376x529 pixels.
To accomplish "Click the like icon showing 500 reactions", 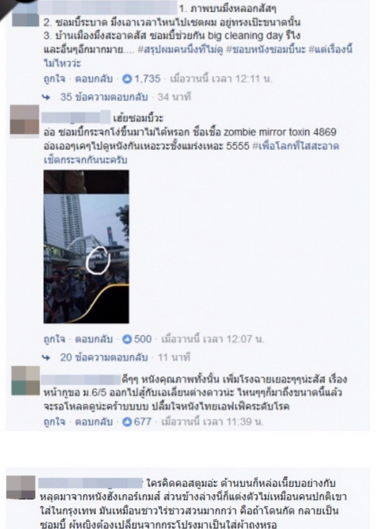I will pos(127,339).
